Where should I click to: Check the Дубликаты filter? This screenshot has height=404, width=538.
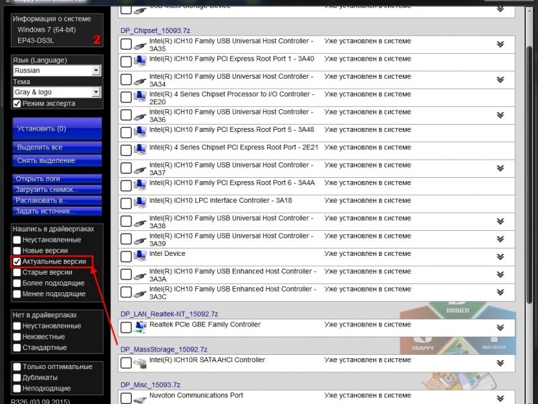17,377
